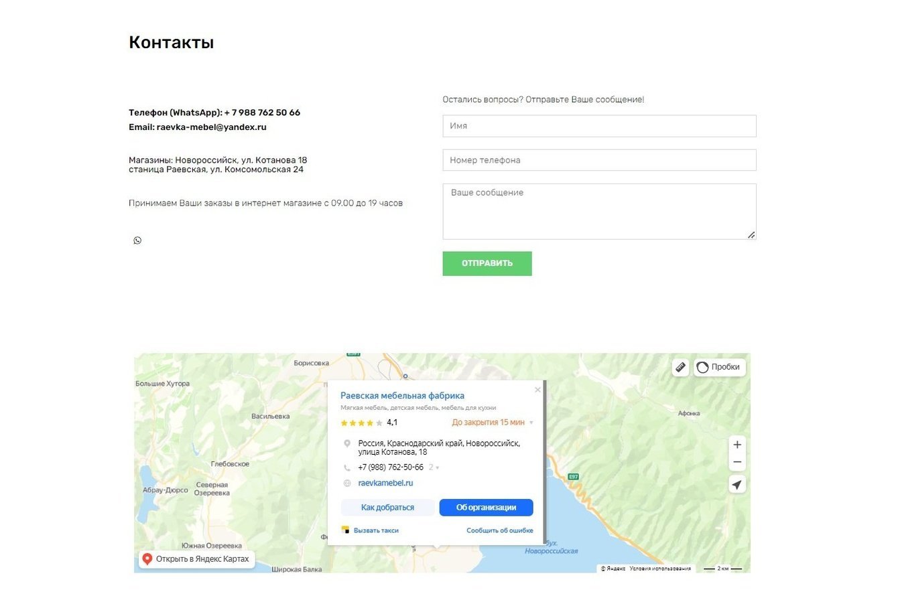898x596 pixels.
Task: Close the Раевская мебельная фабрика popup
Action: tap(537, 390)
